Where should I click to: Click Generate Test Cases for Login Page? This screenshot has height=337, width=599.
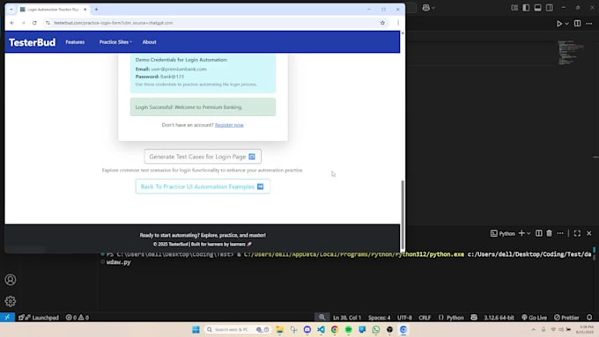pos(203,157)
